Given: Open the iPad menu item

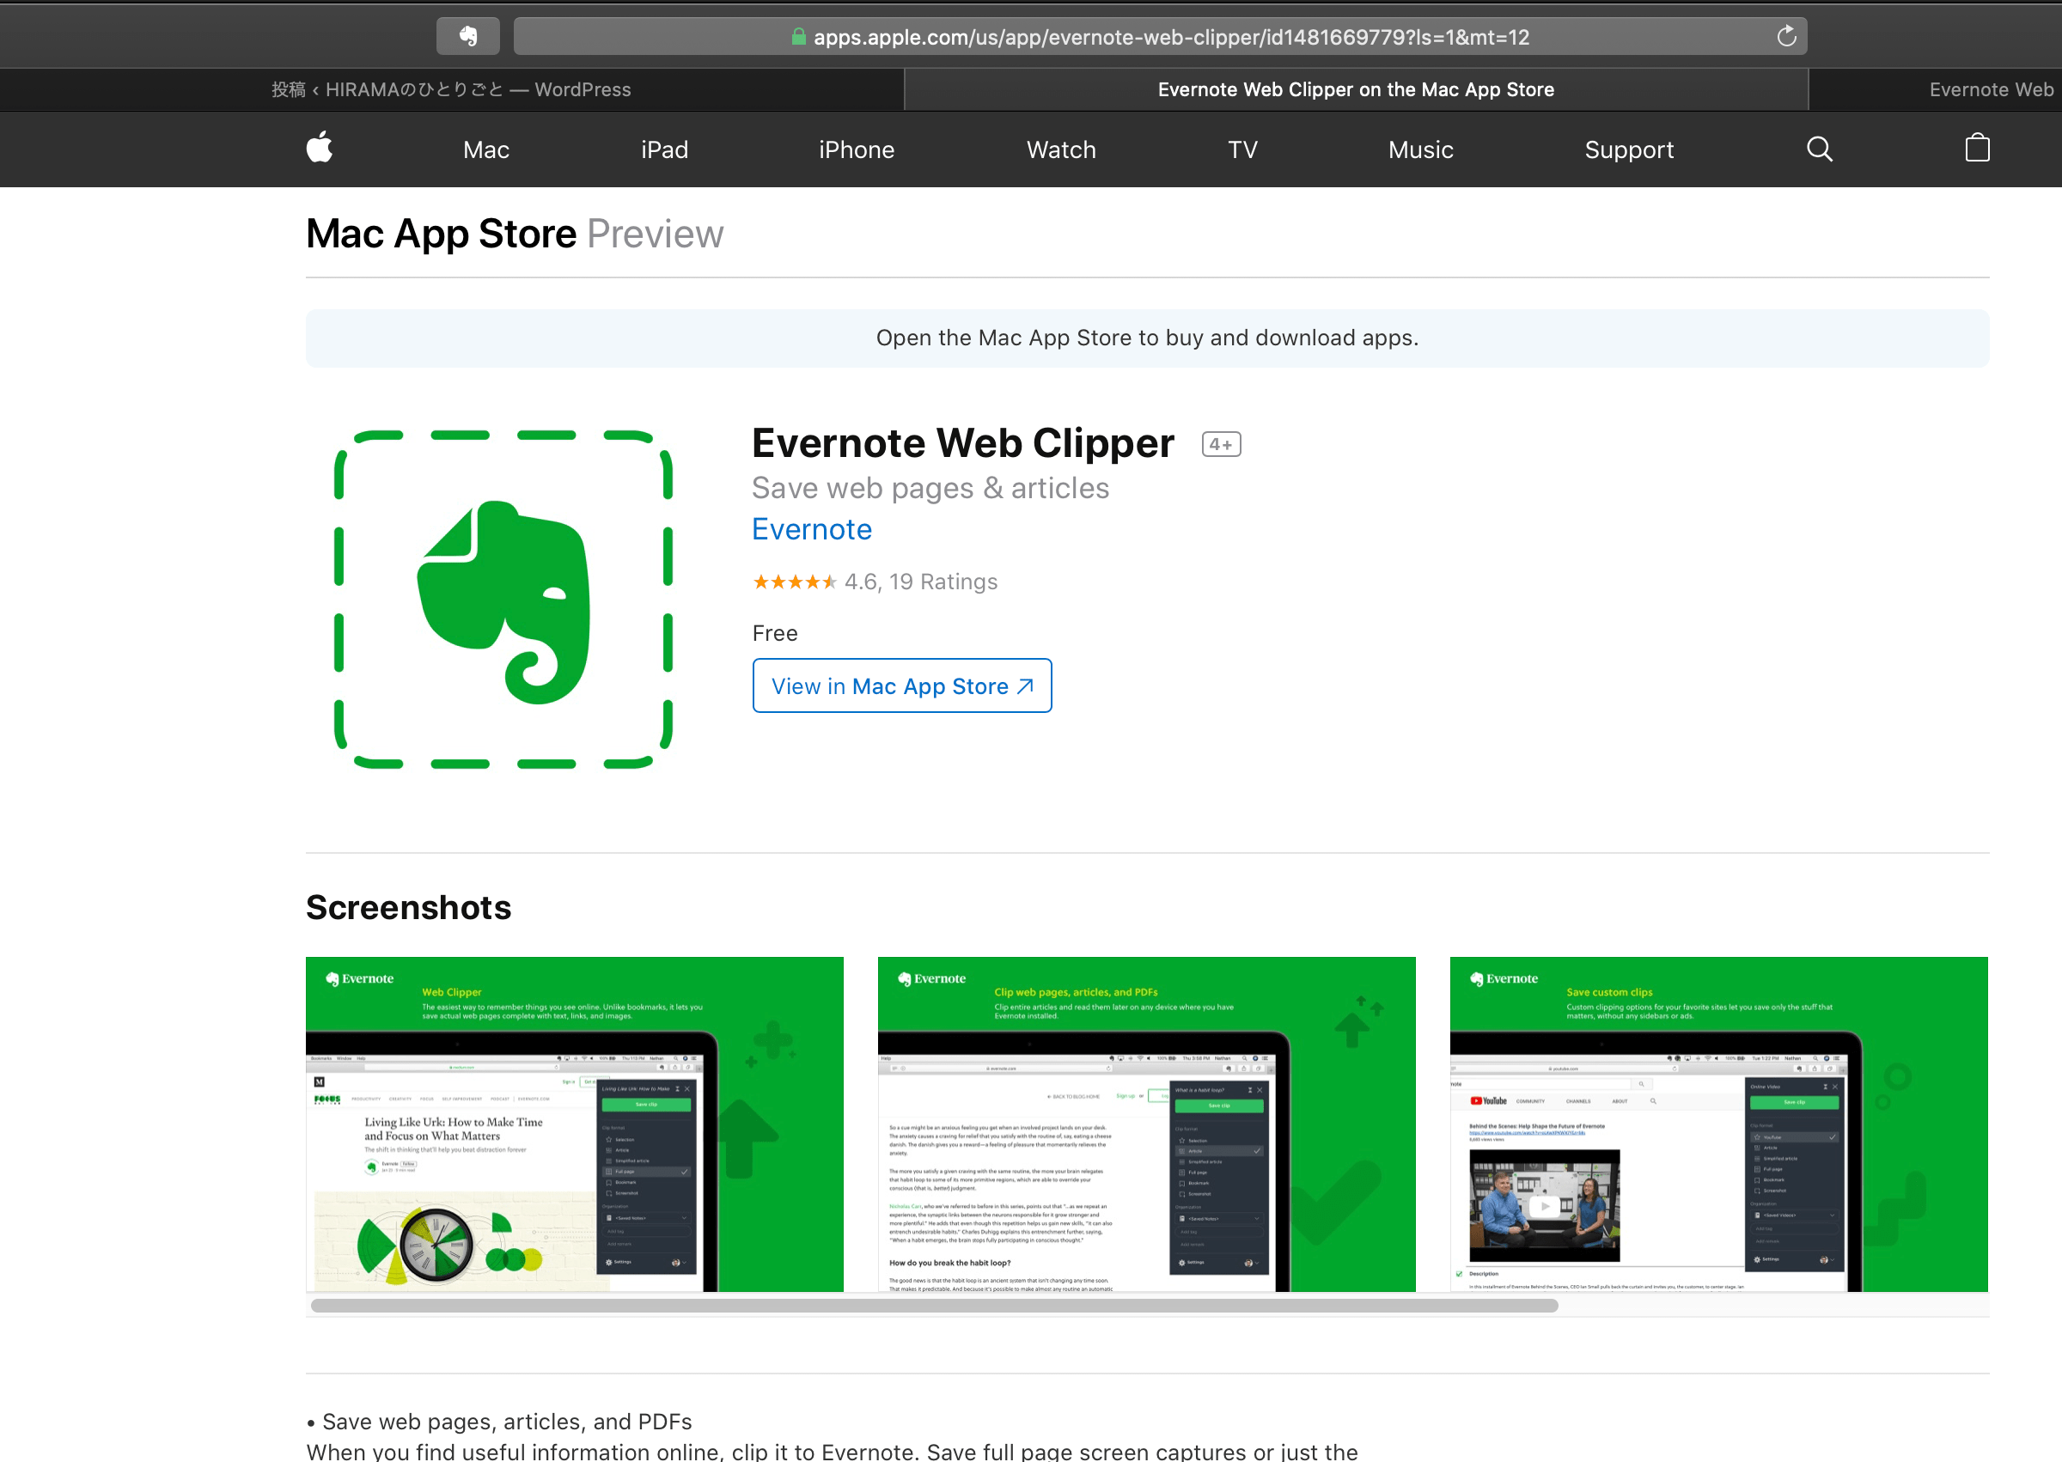Looking at the screenshot, I should point(664,149).
